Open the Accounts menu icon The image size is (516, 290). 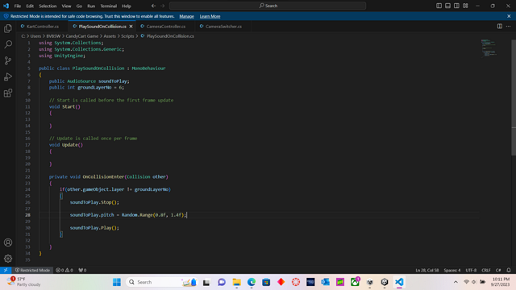[8, 242]
